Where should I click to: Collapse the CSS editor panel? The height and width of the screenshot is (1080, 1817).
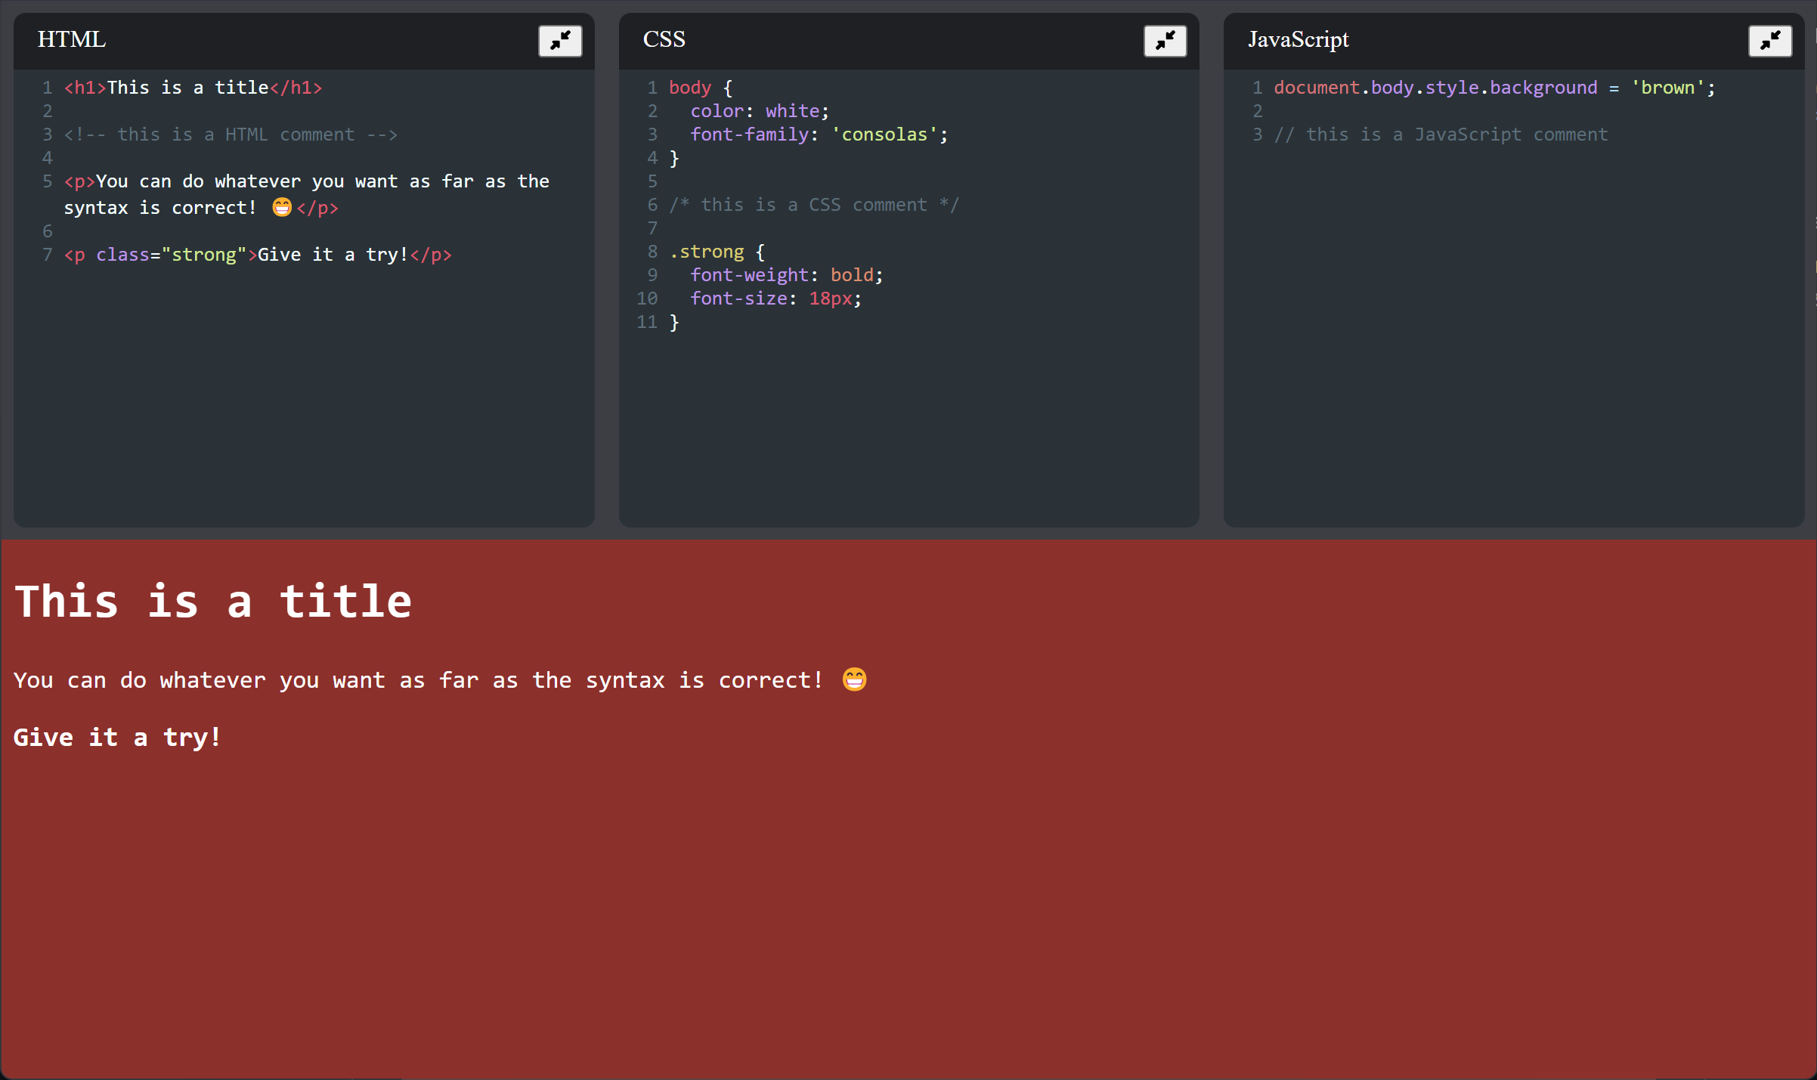pyautogui.click(x=1165, y=41)
